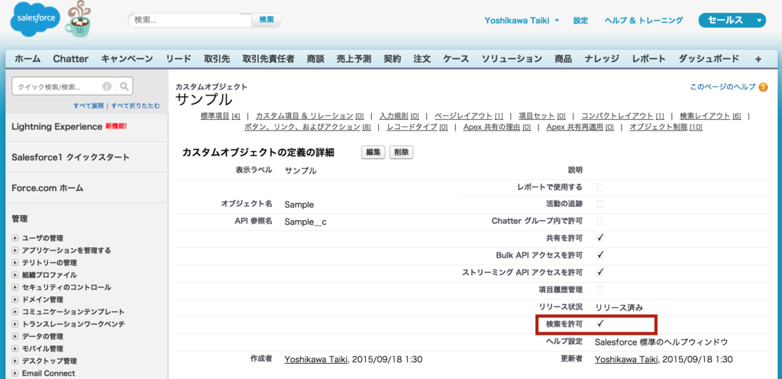The width and height of the screenshot is (782, 379).
Task: Toggle the 検索を許可 checkmark
Action: pos(600,324)
